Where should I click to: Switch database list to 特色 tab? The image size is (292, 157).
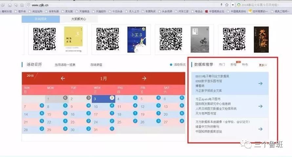[x=245, y=65]
